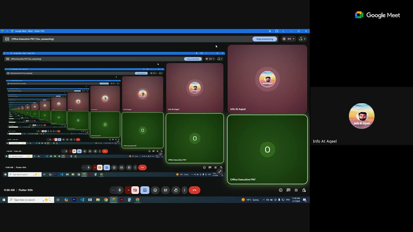
Task: Open Task View on taskbar
Action: click(x=58, y=200)
